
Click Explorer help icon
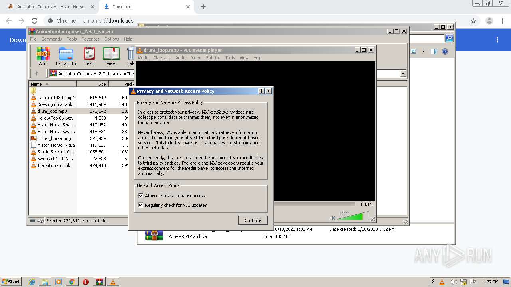click(445, 51)
